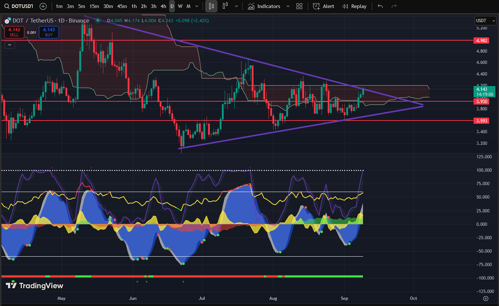This screenshot has width=499, height=306.
Task: Switch to the 4h timeframe
Action: click(x=163, y=6)
